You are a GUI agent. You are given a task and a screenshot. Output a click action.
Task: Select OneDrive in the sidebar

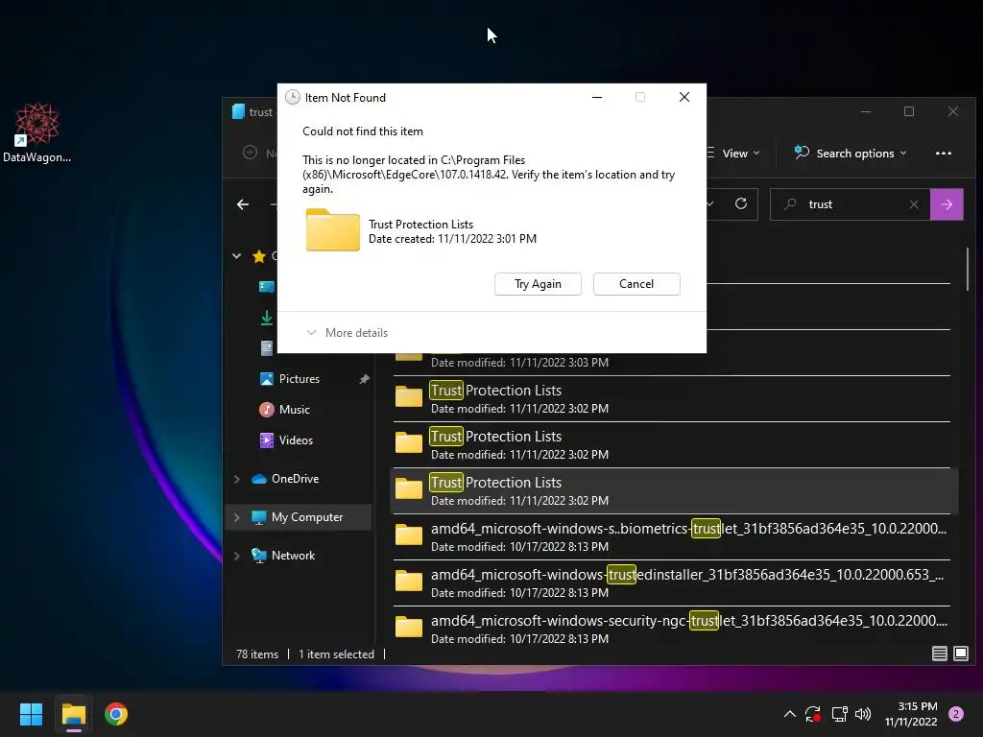[295, 479]
